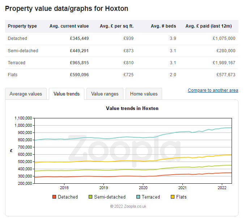
Task: Toggle the Semi-detached series legend label
Action: 110,197
